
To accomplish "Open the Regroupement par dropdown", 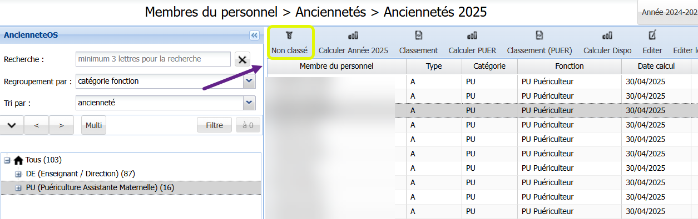I will pos(250,81).
